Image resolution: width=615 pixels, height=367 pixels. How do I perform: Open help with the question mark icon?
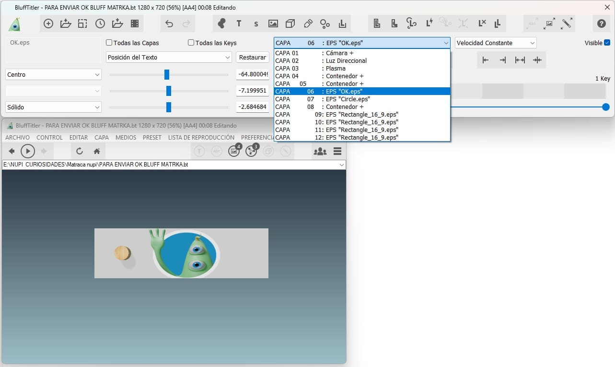(601, 24)
